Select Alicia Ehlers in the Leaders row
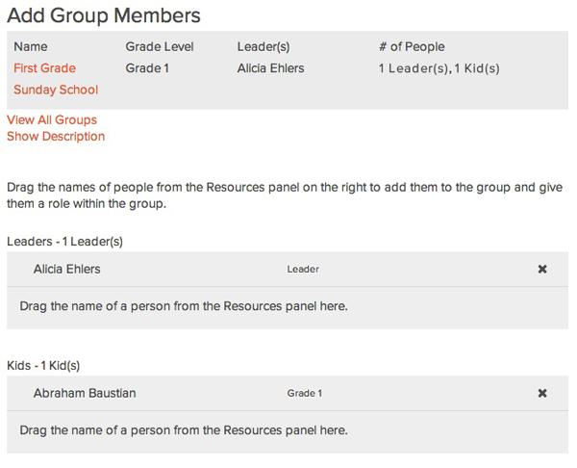Screen dimensions: 577x468 tap(67, 270)
